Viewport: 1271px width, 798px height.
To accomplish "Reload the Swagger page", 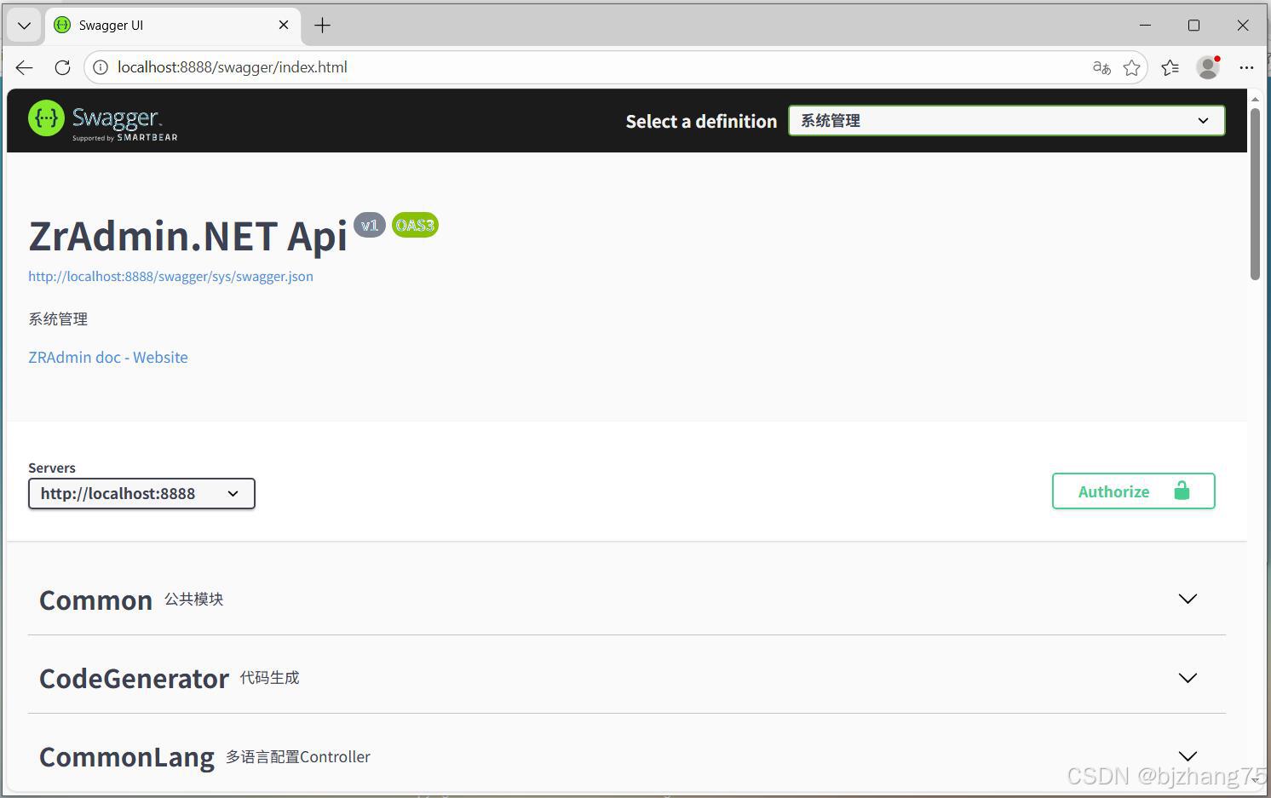I will pyautogui.click(x=62, y=67).
